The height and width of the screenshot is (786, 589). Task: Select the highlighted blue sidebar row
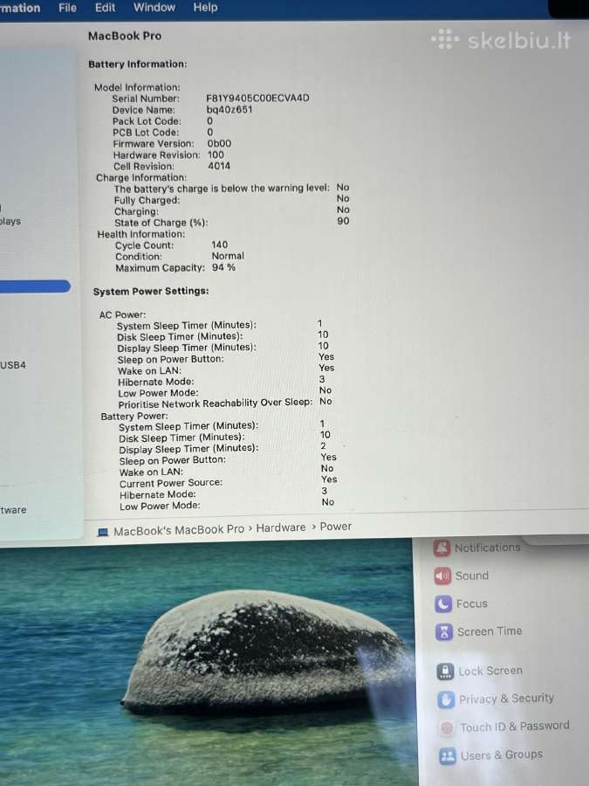(x=34, y=286)
